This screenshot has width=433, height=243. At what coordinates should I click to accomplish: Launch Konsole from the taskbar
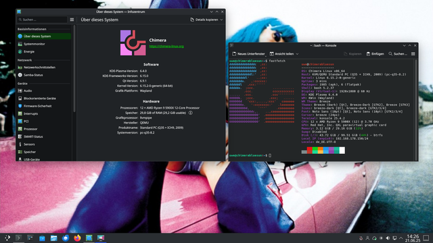click(x=18, y=238)
